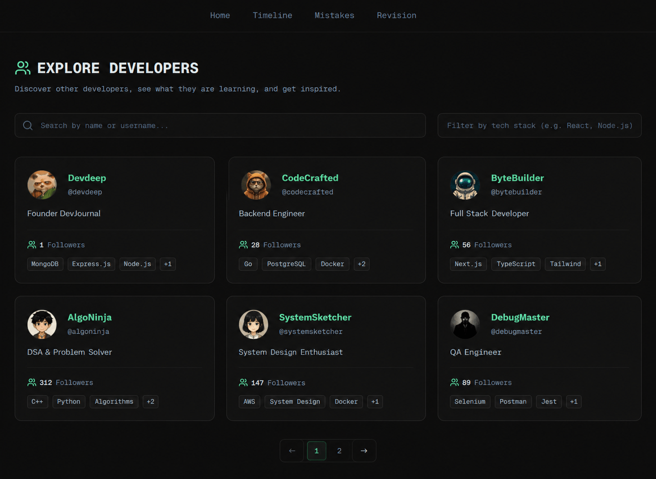The height and width of the screenshot is (479, 656).
Task: Focus the filter by tech stack field
Action: click(539, 126)
